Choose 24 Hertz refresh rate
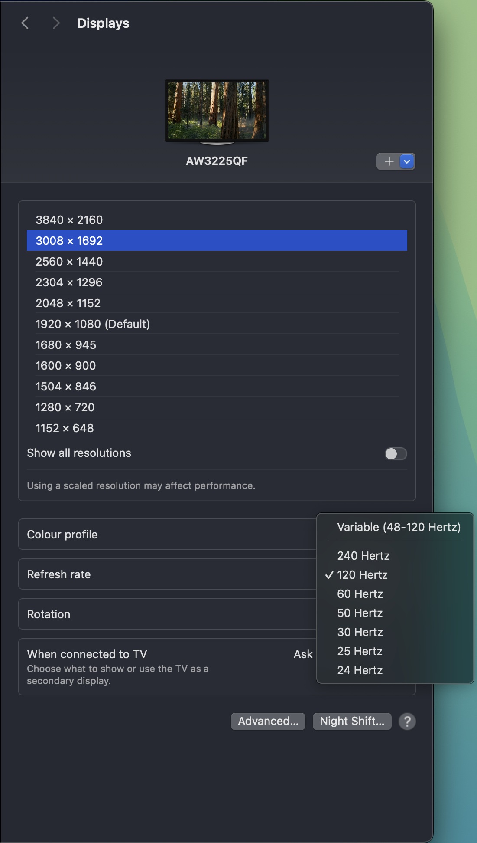 coord(360,670)
